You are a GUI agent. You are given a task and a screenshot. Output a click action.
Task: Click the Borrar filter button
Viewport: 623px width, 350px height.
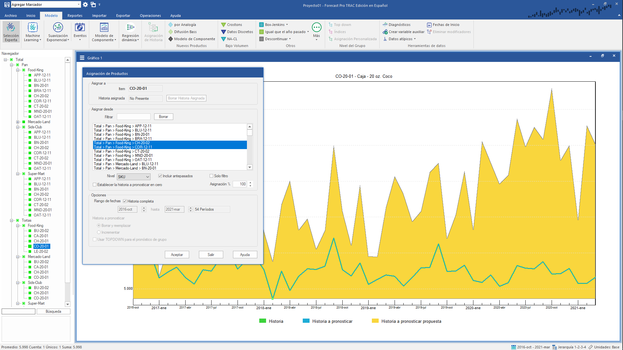coord(164,117)
